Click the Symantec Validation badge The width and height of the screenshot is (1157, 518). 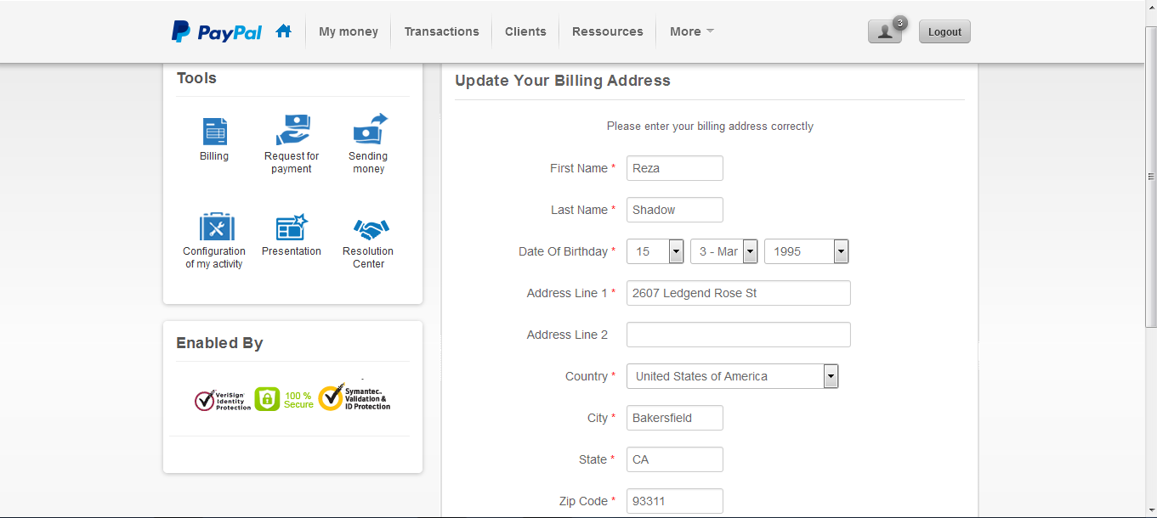[354, 397]
